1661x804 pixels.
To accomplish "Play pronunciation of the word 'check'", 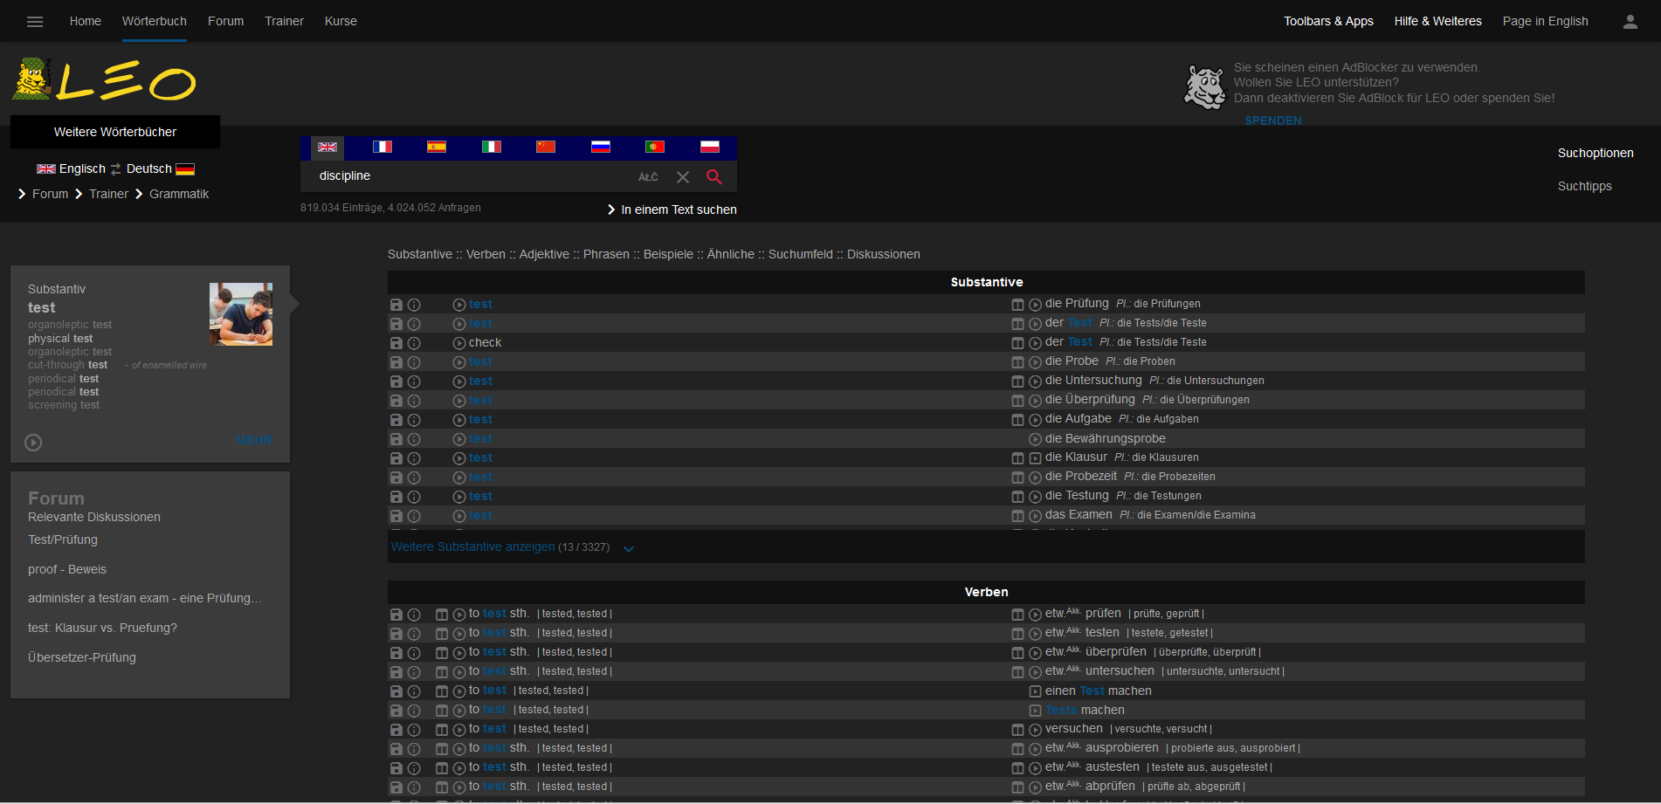I will point(459,343).
